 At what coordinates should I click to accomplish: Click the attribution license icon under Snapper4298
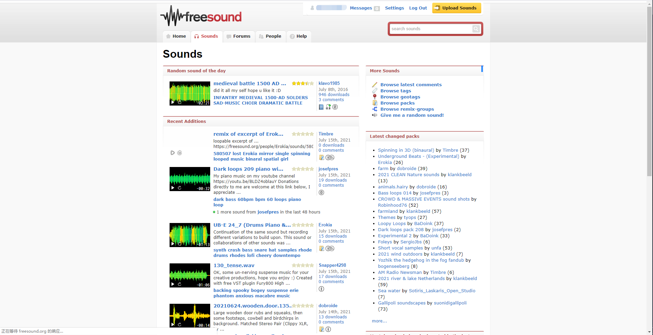[x=321, y=289]
